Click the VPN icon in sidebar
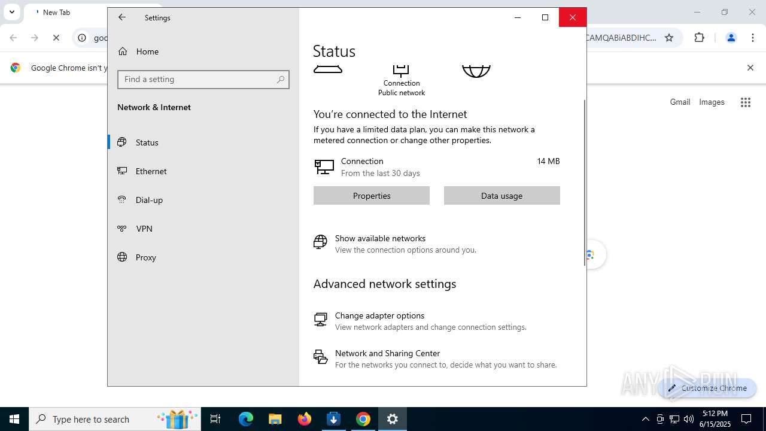 122,229
